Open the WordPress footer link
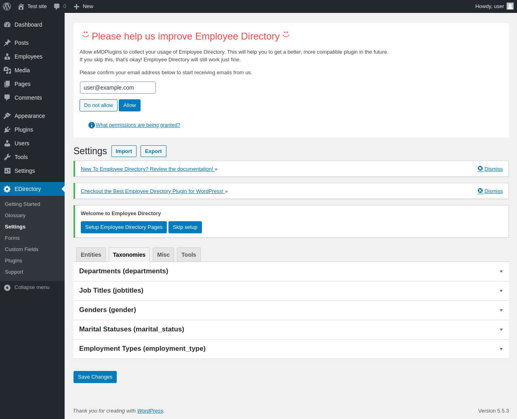Viewport: 517px width, 419px height. pyautogui.click(x=150, y=411)
